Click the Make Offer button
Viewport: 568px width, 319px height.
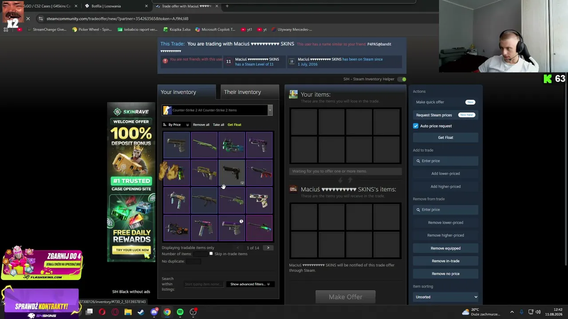[x=345, y=297]
